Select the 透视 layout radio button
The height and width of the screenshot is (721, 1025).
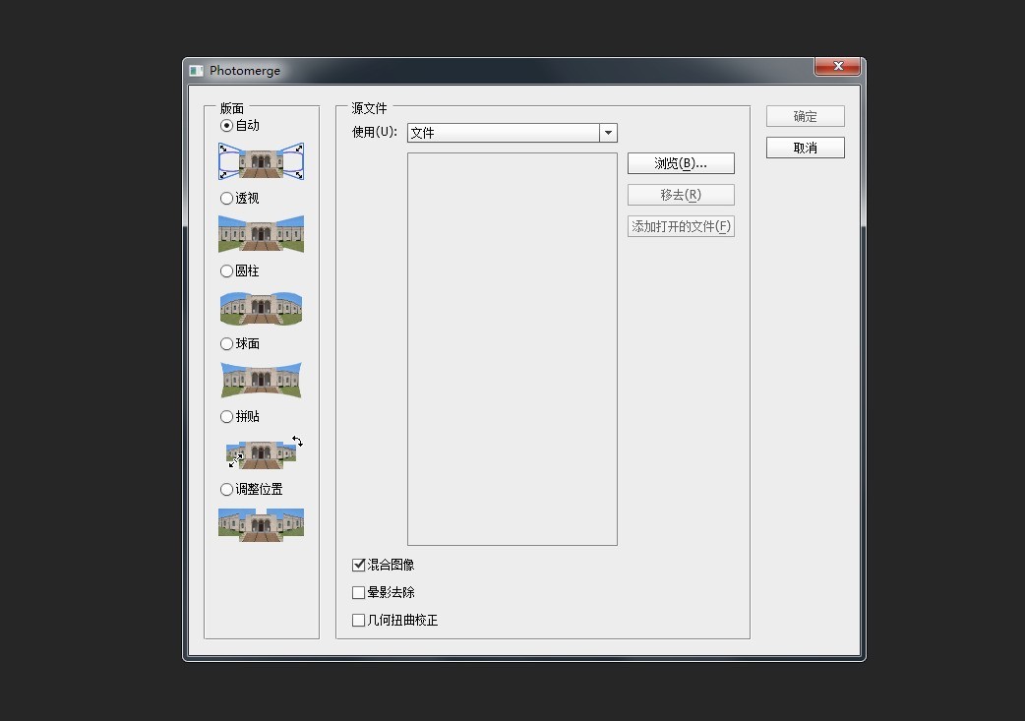[227, 198]
